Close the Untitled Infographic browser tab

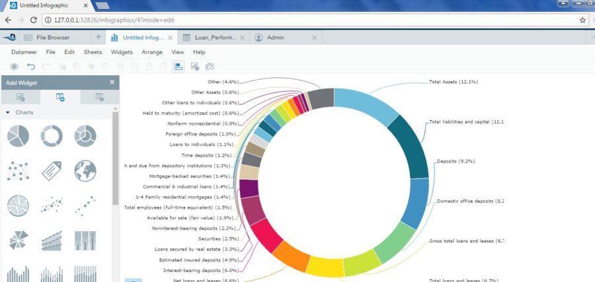pyautogui.click(x=86, y=5)
